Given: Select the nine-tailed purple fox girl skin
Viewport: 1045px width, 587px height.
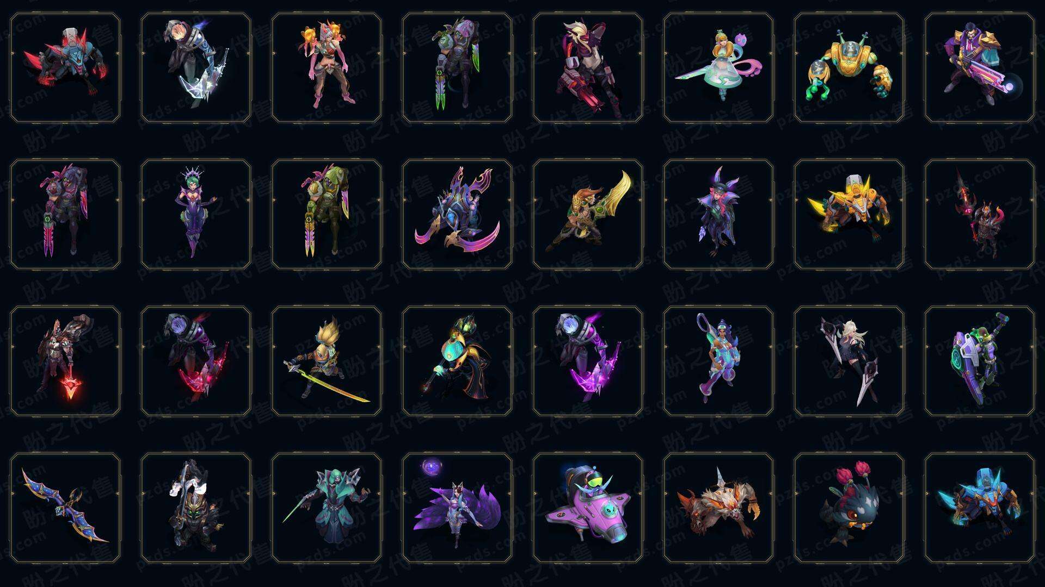Looking at the screenshot, I should (x=457, y=508).
